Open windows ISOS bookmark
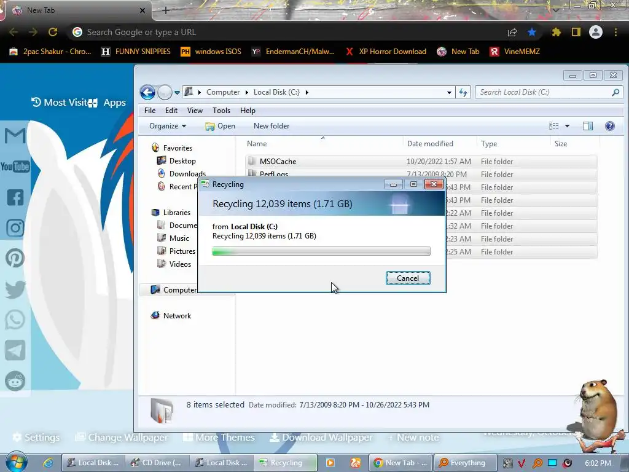This screenshot has height=472, width=629. pos(211,52)
